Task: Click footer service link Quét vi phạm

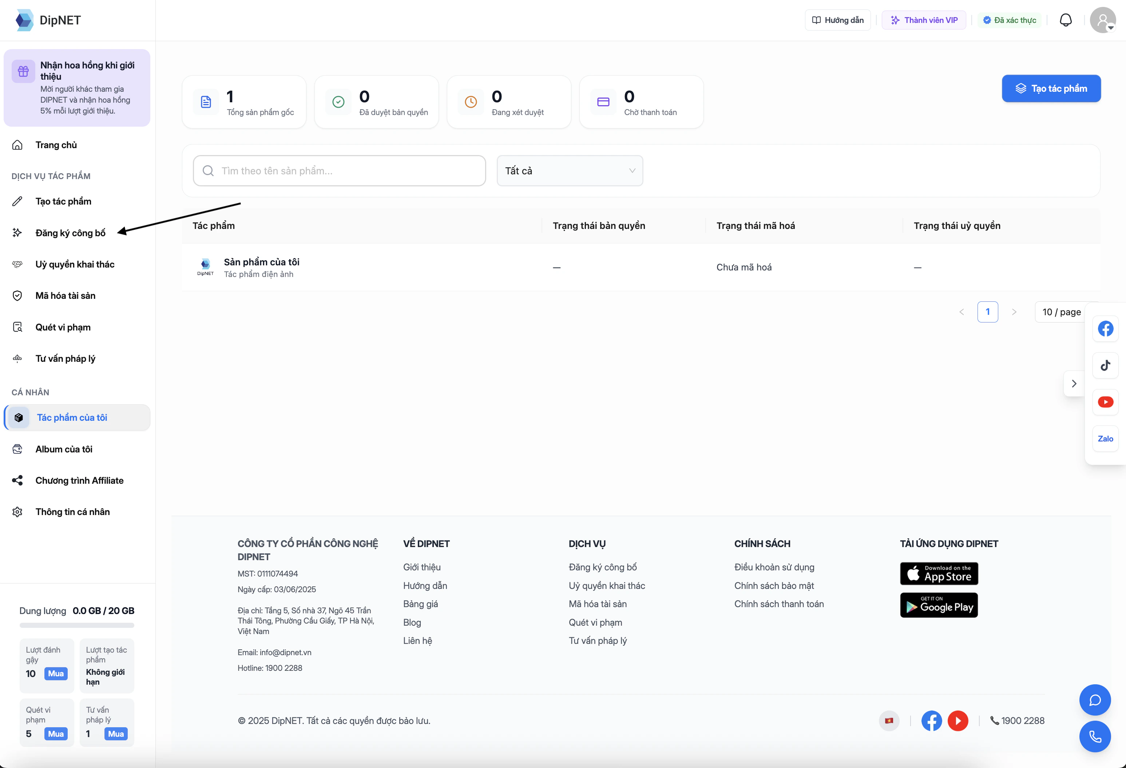Action: coord(595,622)
